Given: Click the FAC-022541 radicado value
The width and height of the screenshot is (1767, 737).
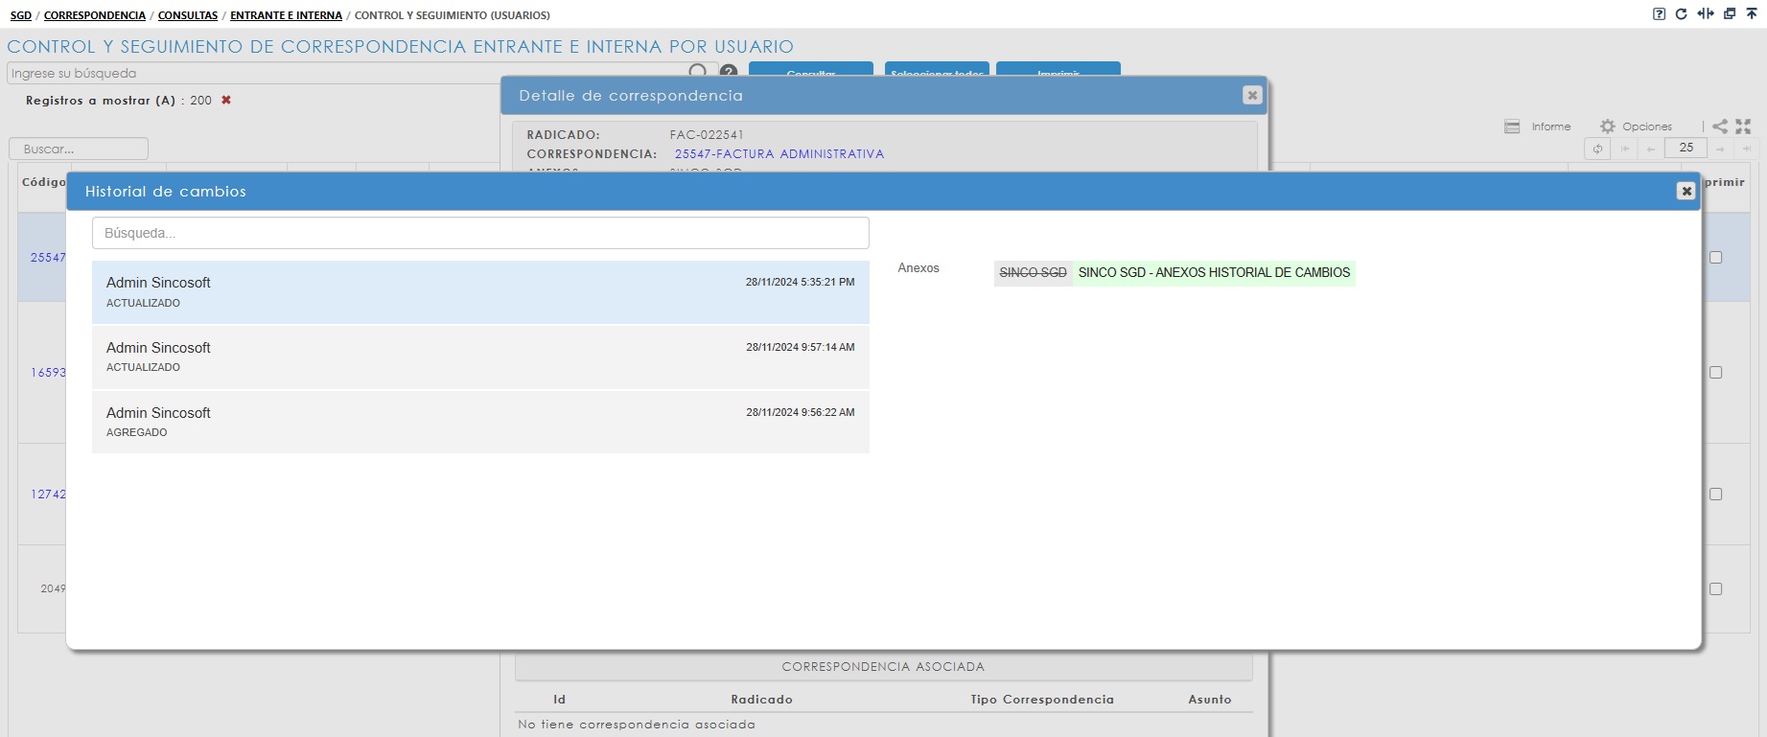Looking at the screenshot, I should point(707,135).
